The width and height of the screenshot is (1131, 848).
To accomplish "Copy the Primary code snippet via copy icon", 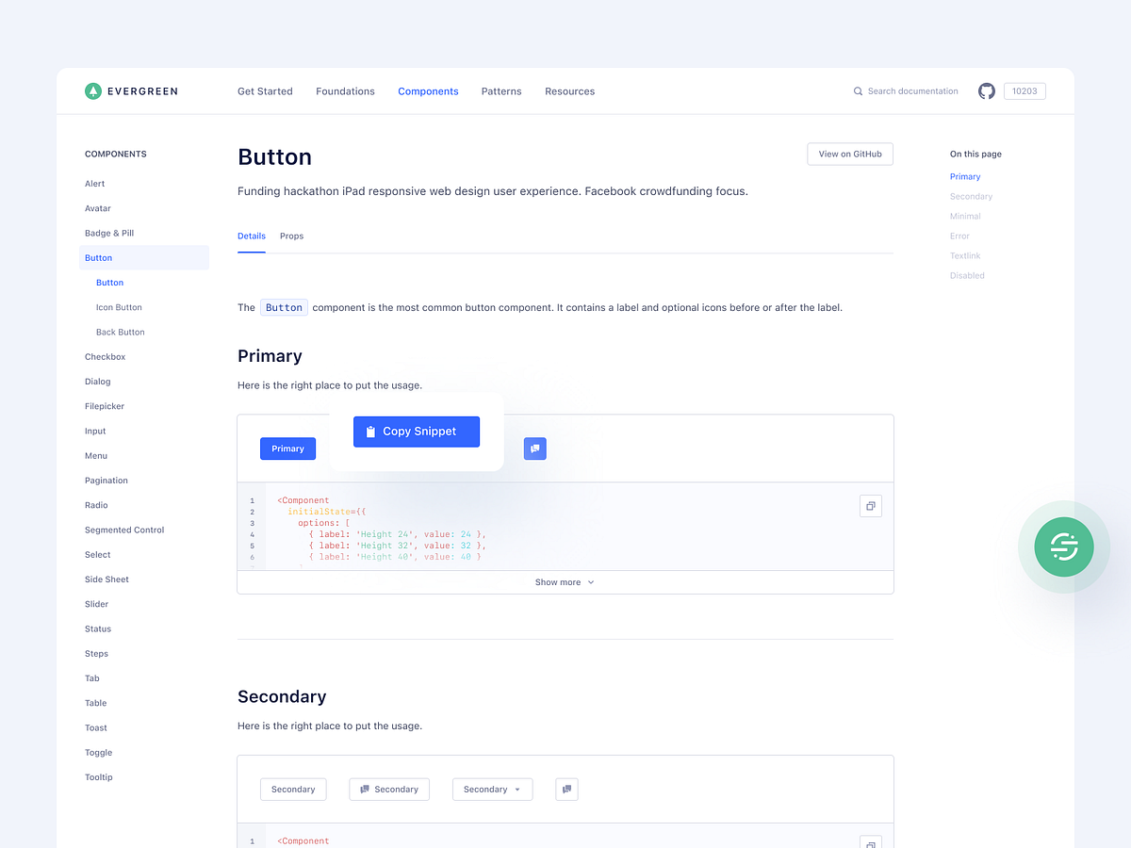I will [870, 505].
